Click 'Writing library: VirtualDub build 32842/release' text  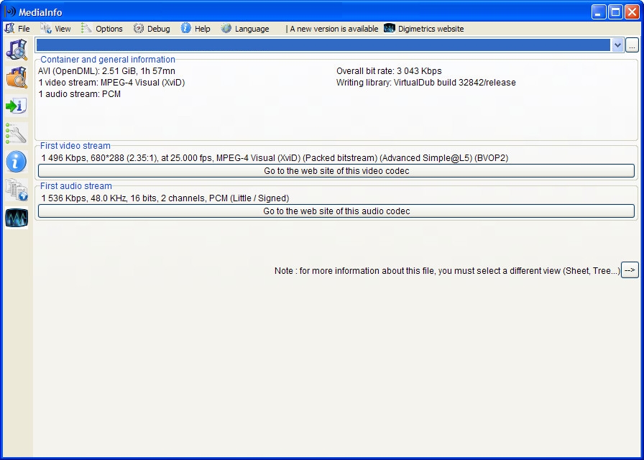pyautogui.click(x=426, y=83)
